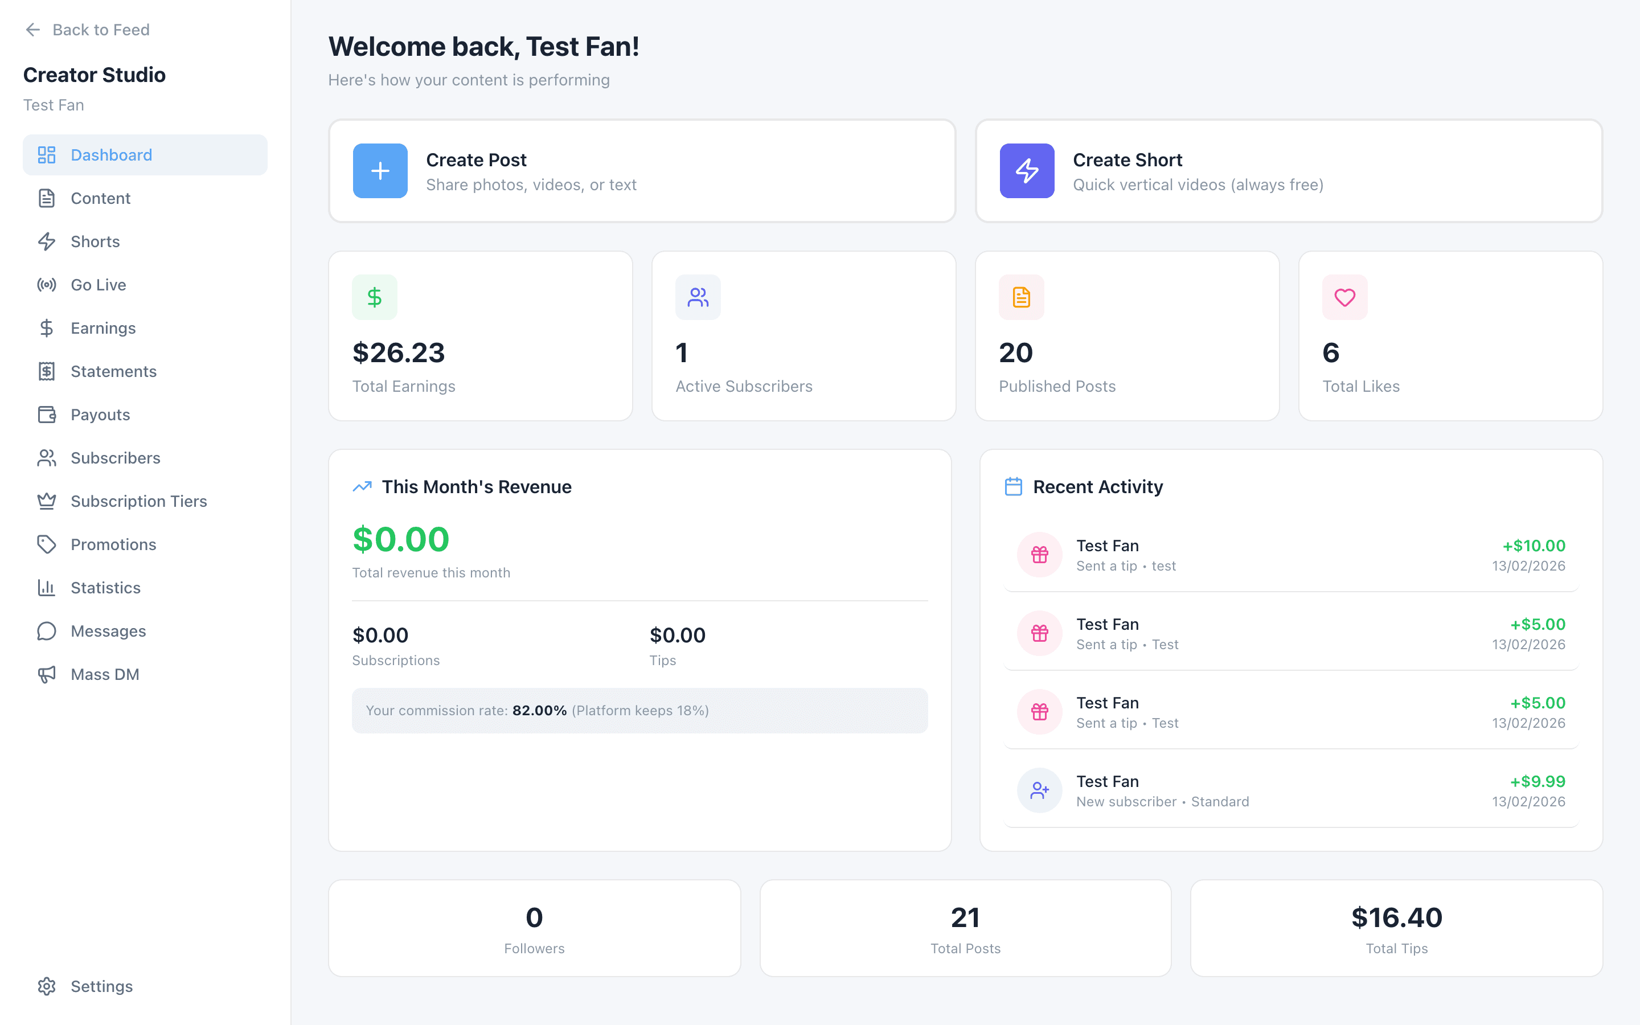Click the trending-up icon beside This Month's Revenue
Viewport: 1640px width, 1025px height.
[363, 487]
